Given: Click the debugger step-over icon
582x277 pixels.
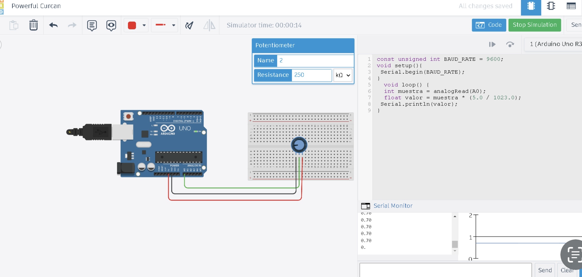Looking at the screenshot, I should (510, 44).
